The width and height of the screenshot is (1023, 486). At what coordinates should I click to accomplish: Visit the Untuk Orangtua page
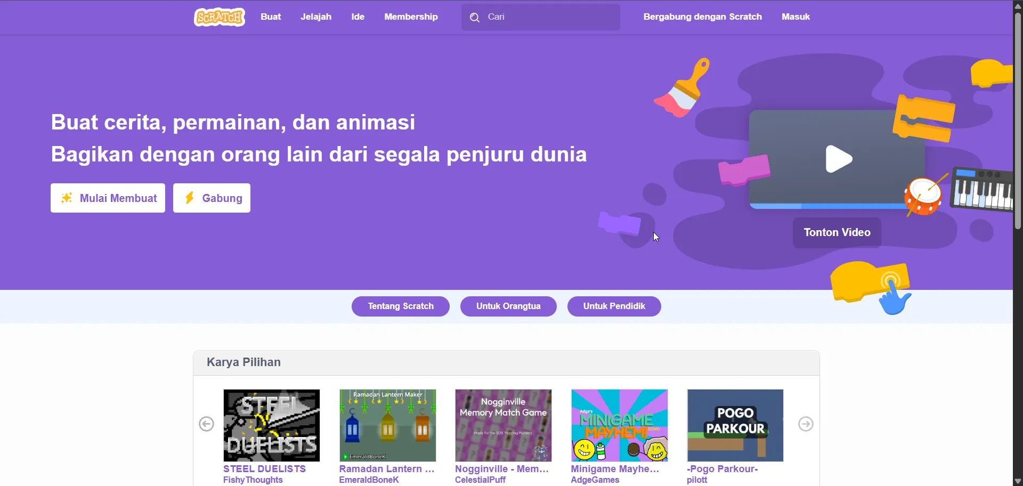pyautogui.click(x=508, y=306)
